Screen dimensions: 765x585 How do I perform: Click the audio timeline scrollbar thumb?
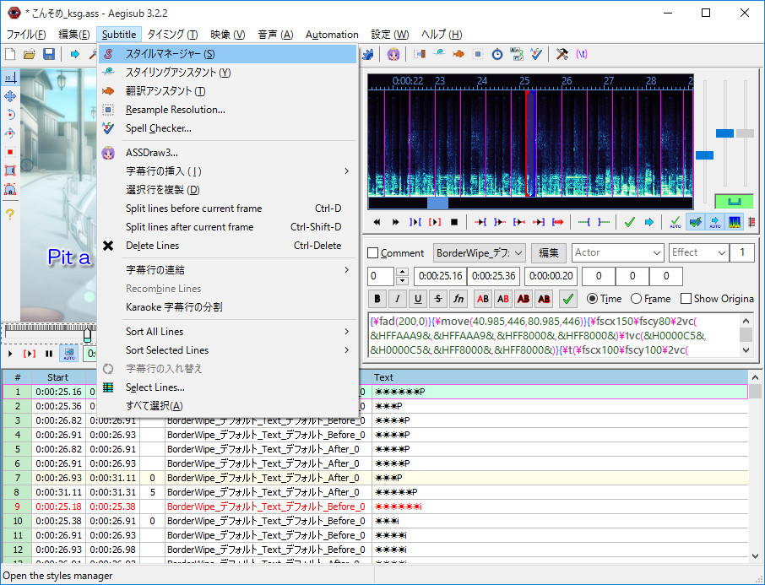tap(437, 203)
